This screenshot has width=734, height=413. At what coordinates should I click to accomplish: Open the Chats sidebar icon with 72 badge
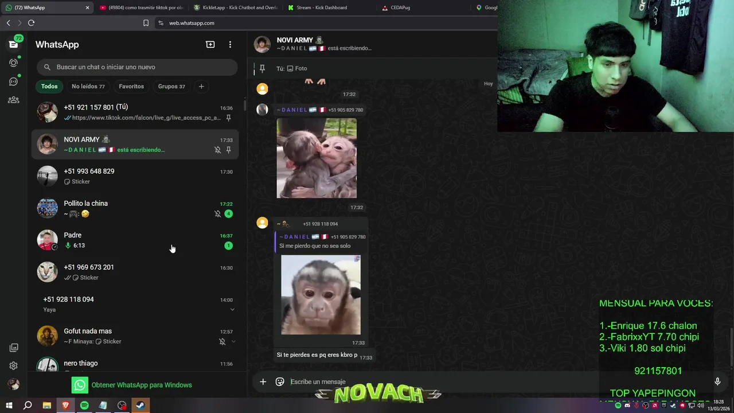(13, 44)
